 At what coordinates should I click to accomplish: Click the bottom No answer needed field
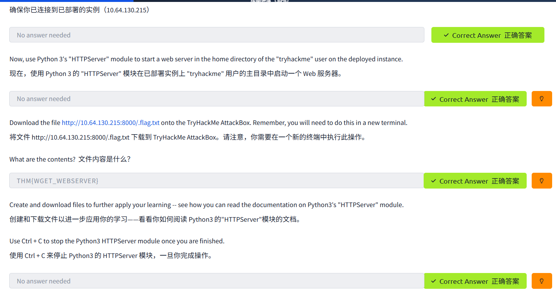click(216, 281)
